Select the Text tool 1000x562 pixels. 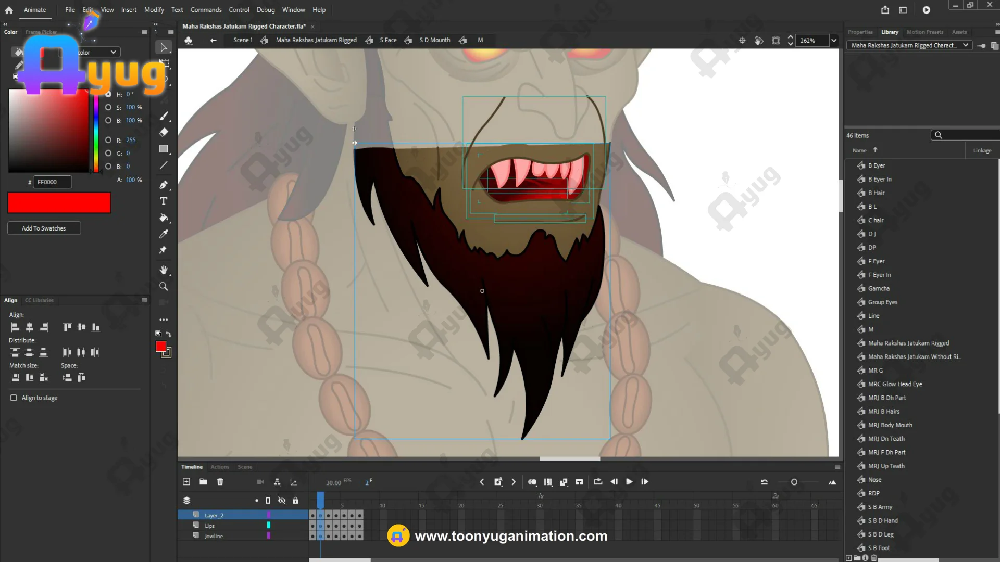coord(164,201)
